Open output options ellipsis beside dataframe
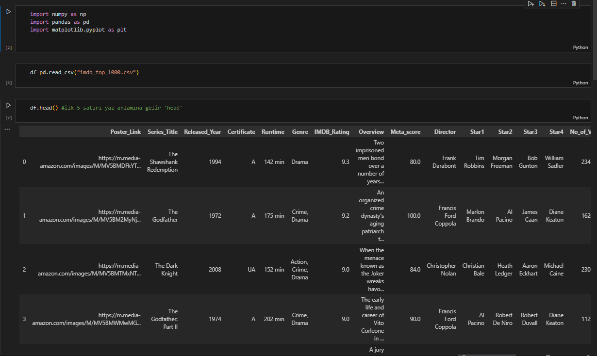 coord(7,129)
